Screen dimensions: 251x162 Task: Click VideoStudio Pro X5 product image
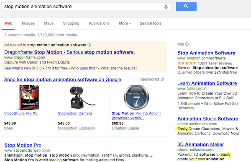tap(29, 97)
